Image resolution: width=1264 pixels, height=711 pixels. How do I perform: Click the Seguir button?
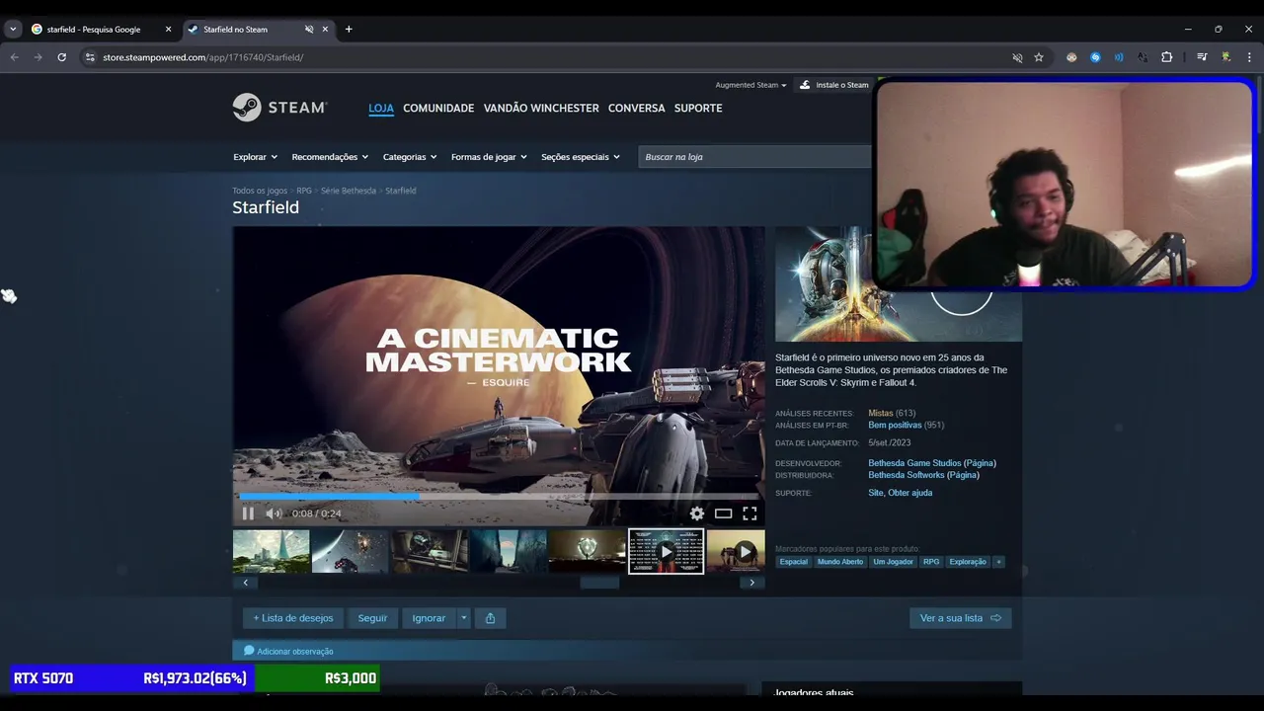pyautogui.click(x=372, y=618)
